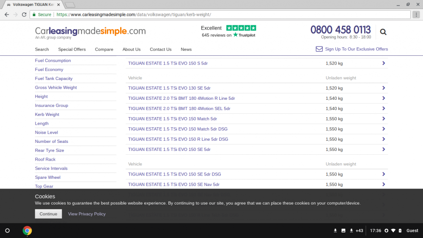
Task: Expand chevron for EVO 150 R Line 5dr DSG
Action: pos(383,139)
